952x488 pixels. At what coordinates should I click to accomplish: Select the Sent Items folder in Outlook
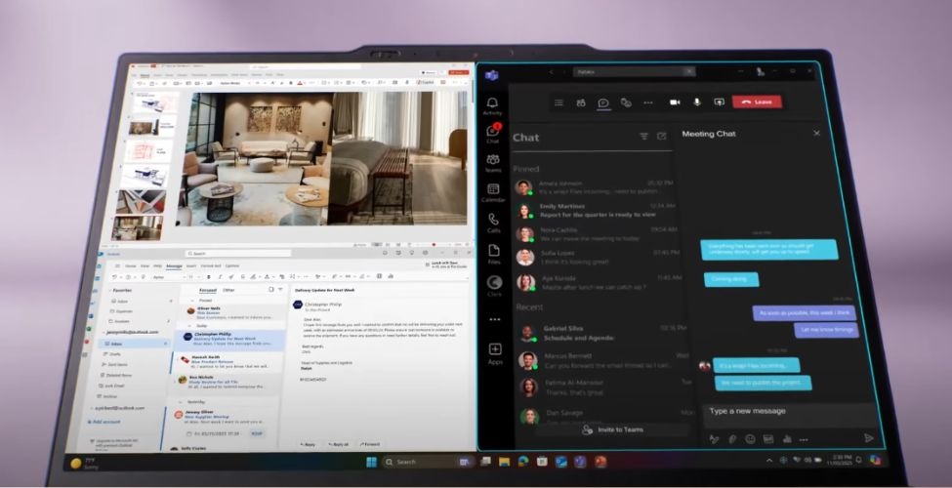(x=116, y=364)
